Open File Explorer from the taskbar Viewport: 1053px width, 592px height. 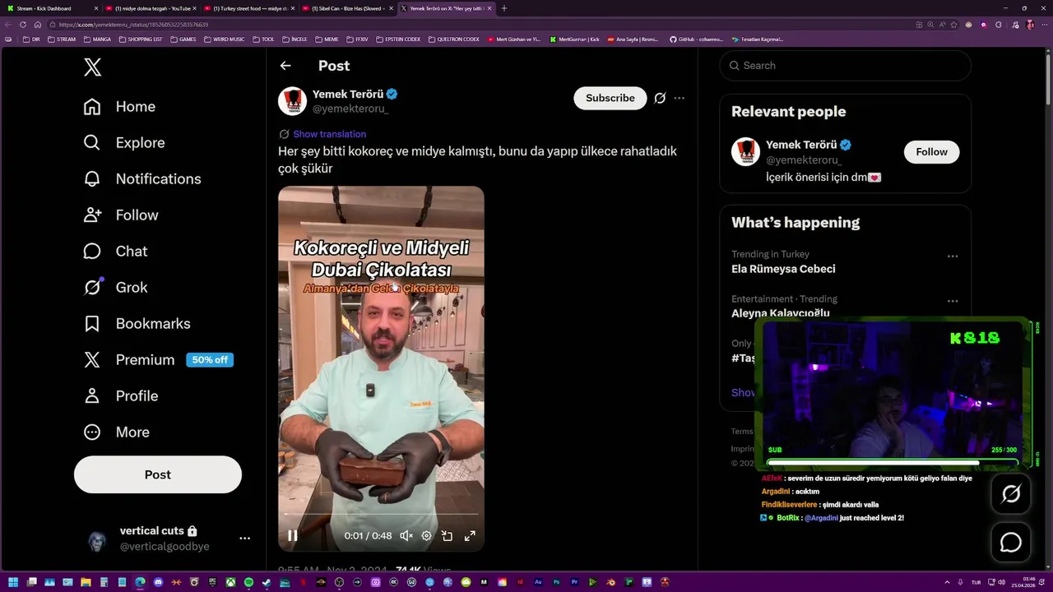click(86, 583)
